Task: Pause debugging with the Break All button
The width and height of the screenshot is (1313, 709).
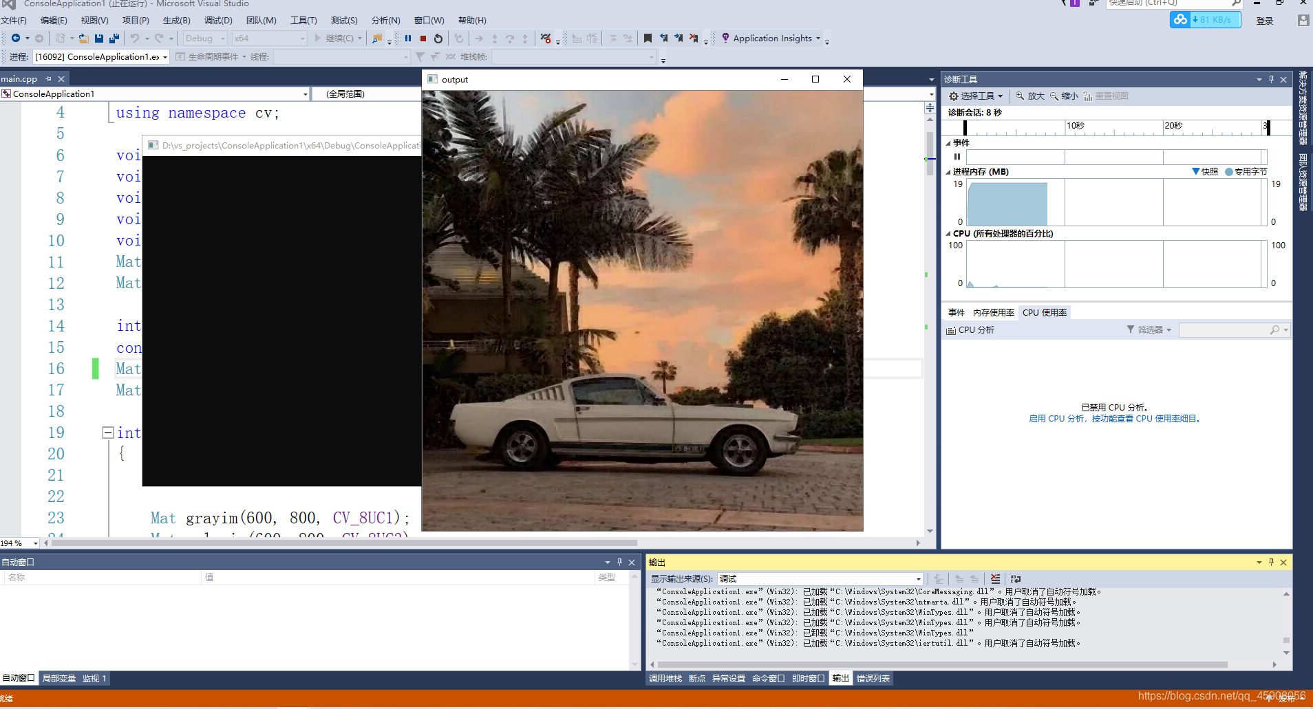Action: 408,39
